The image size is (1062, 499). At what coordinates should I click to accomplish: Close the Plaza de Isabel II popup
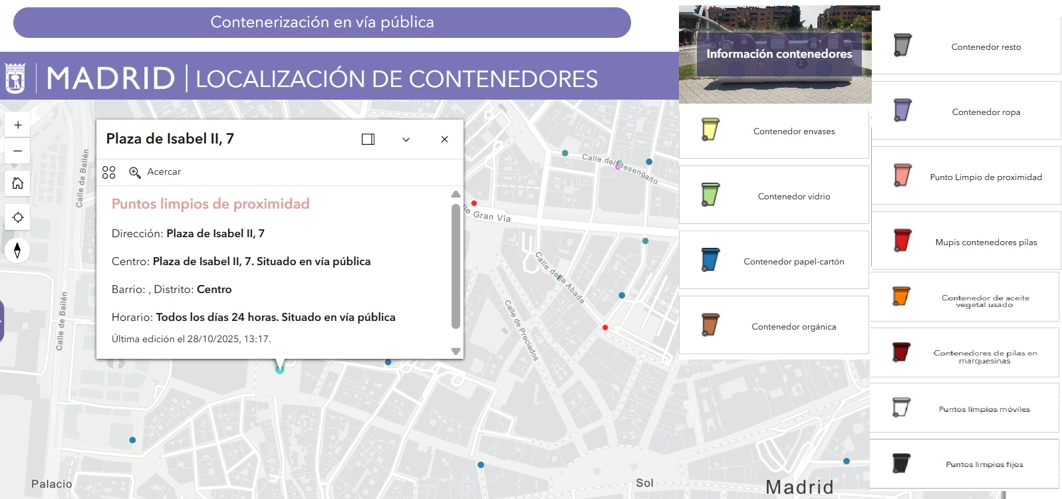444,139
